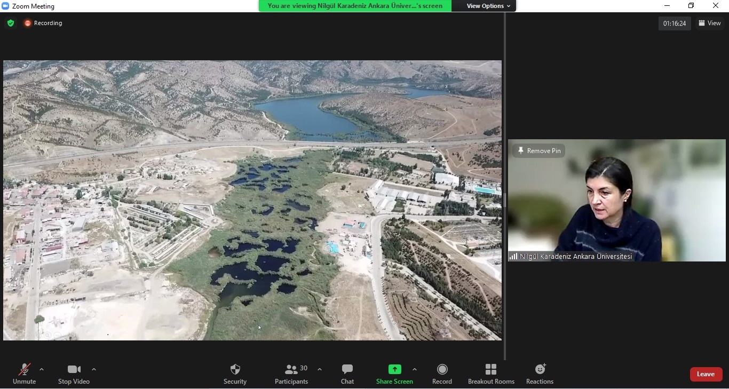729x389 pixels.
Task: Restore down the Zoom window
Action: click(x=692, y=6)
